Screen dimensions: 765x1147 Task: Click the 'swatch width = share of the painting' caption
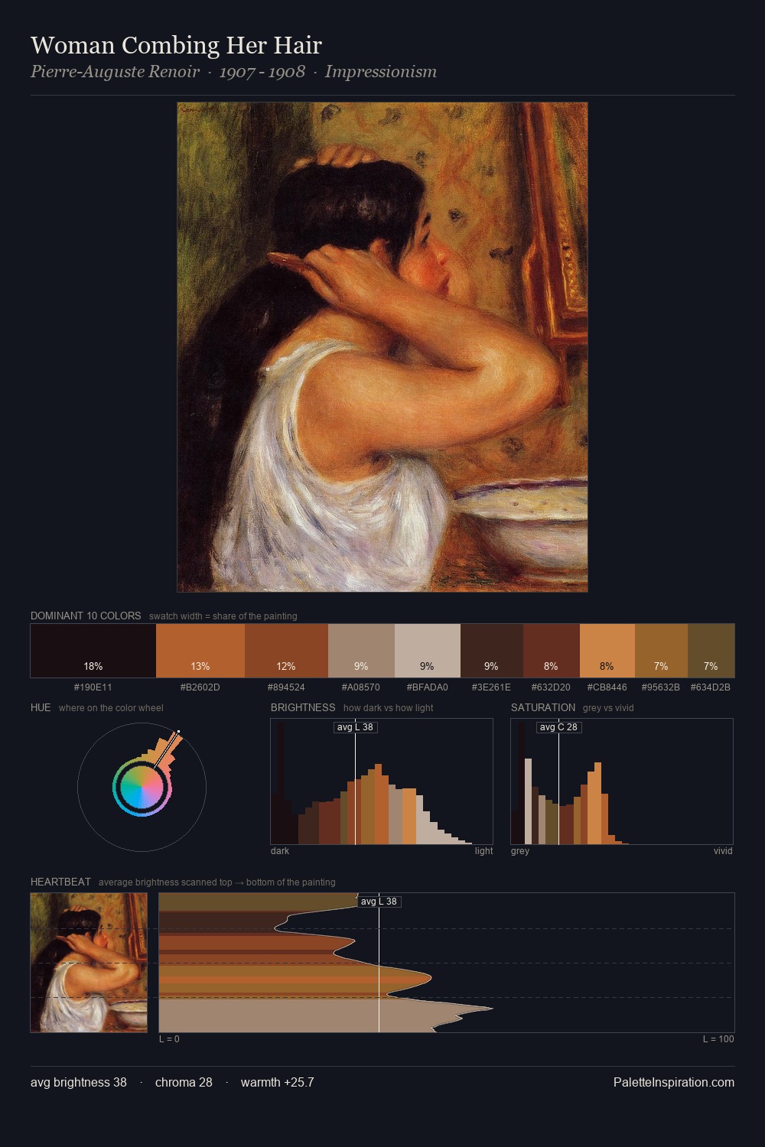pyautogui.click(x=223, y=616)
